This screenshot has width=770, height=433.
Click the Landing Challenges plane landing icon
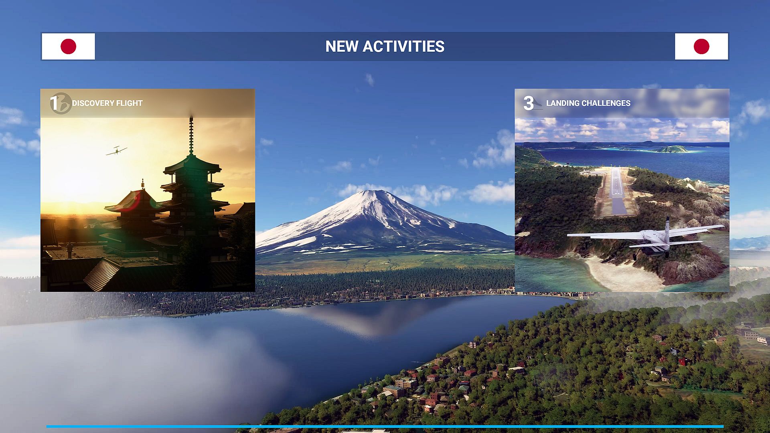[x=536, y=104]
